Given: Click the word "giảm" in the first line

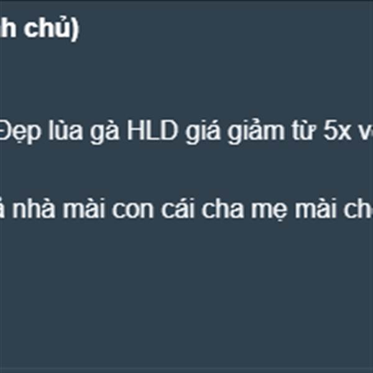Looking at the screenshot, I should pos(256,132).
